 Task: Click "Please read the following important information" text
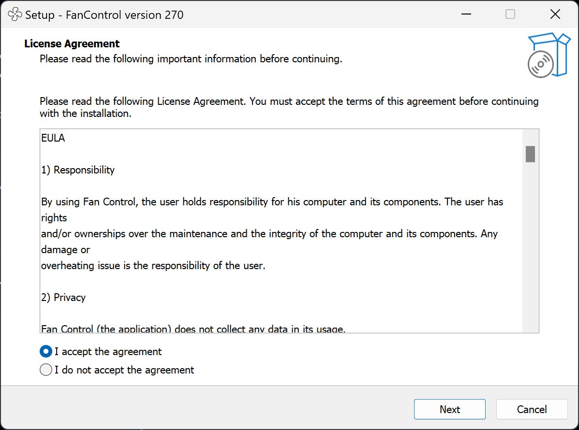(191, 59)
